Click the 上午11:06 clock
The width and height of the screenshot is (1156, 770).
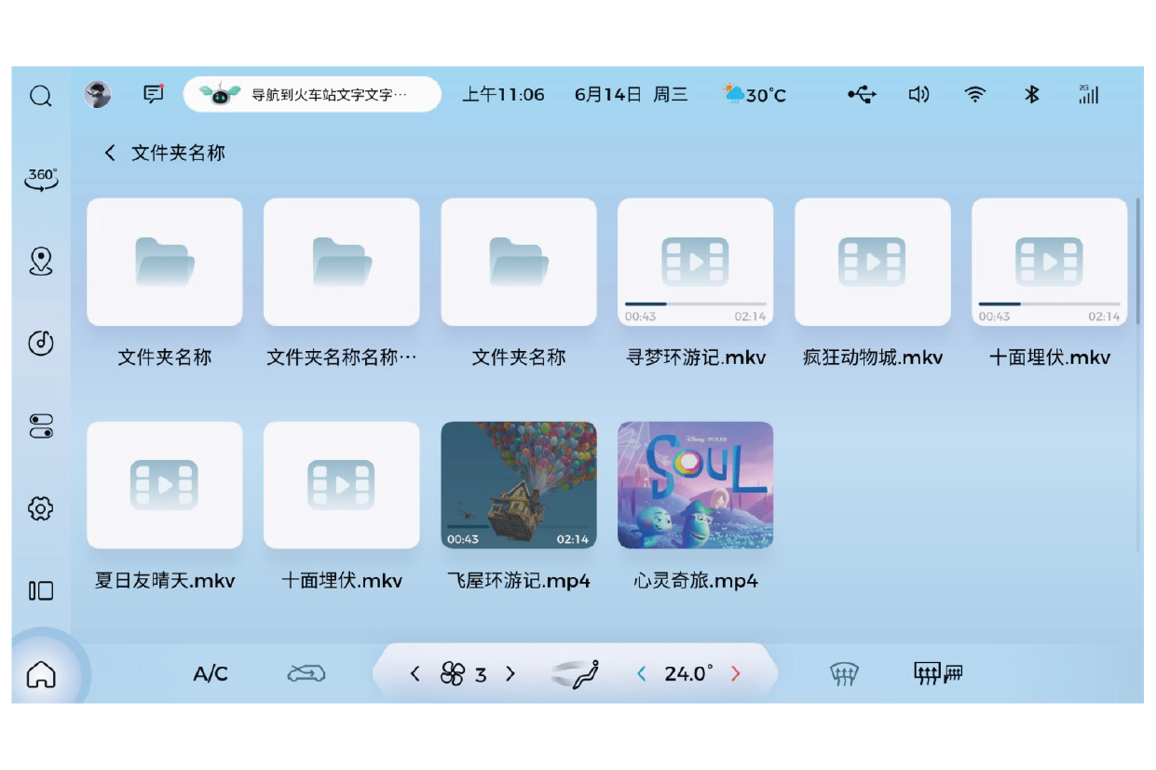tap(504, 94)
